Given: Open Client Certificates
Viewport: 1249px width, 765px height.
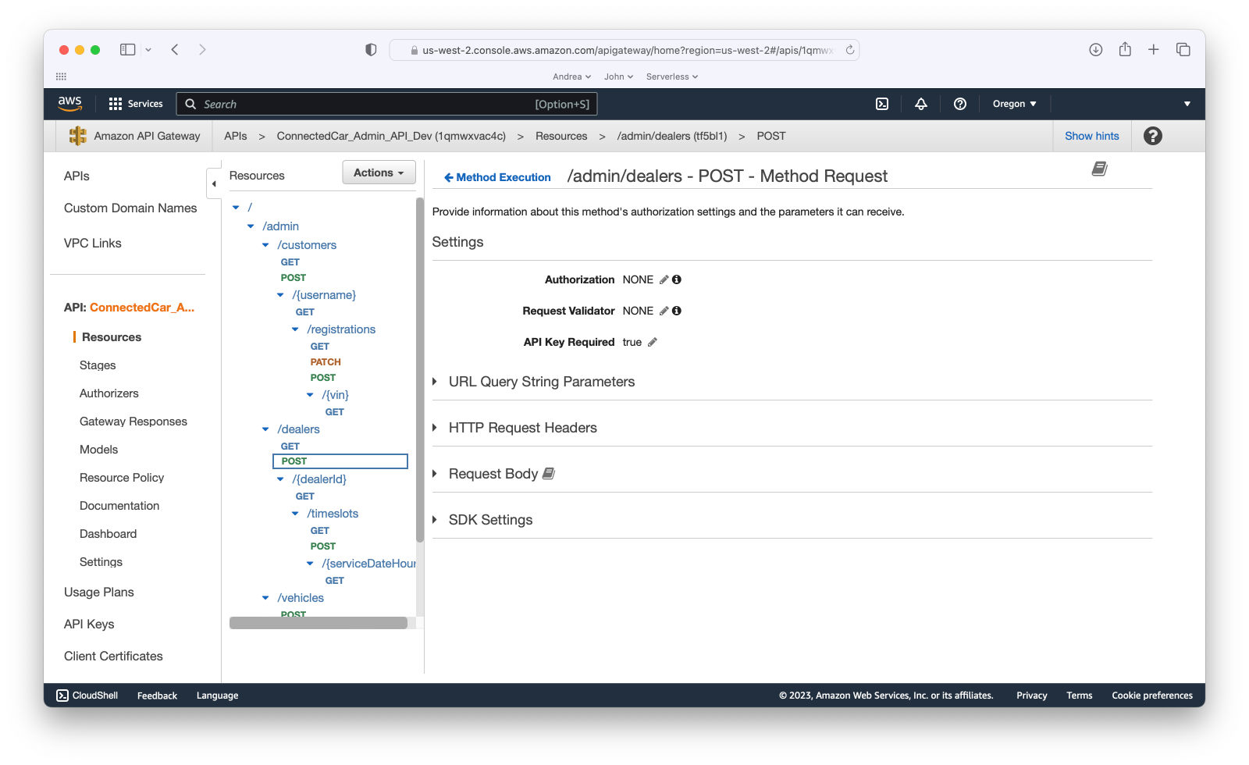Looking at the screenshot, I should click(113, 656).
